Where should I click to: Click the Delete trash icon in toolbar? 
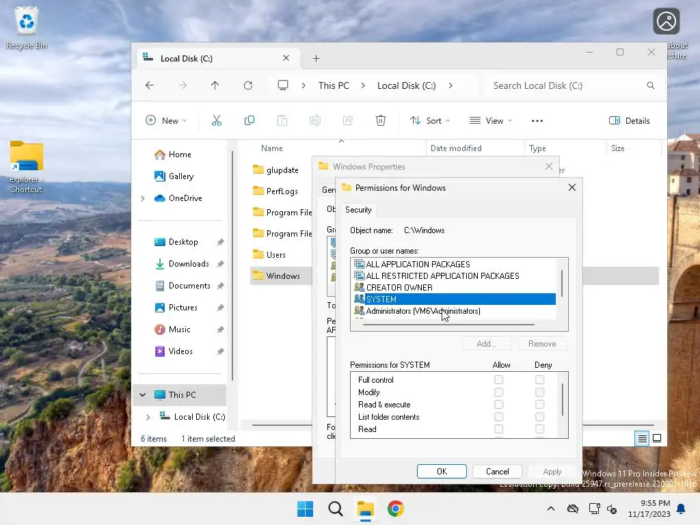[x=380, y=120]
